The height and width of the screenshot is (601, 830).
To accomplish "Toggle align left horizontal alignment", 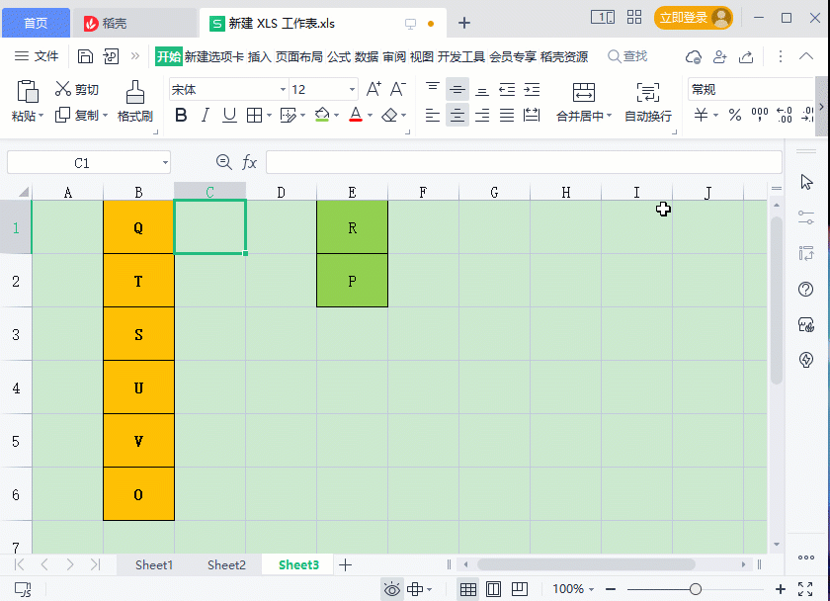I will click(433, 115).
